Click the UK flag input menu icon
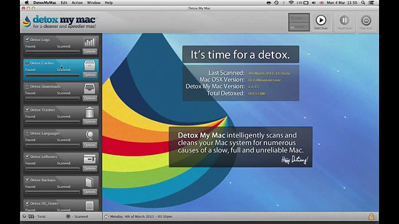This screenshot has height=224, width=399. pyautogui.click(x=322, y=2)
